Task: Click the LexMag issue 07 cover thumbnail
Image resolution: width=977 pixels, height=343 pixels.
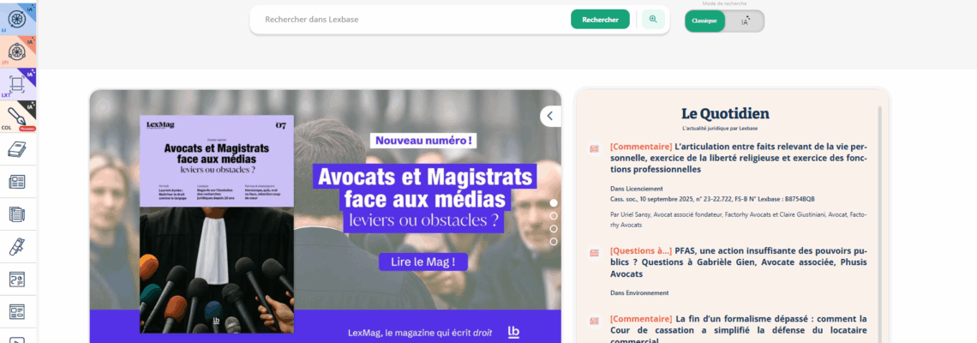Action: pyautogui.click(x=217, y=224)
